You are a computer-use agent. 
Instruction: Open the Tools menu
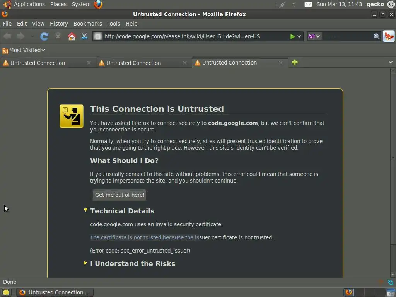pyautogui.click(x=114, y=24)
